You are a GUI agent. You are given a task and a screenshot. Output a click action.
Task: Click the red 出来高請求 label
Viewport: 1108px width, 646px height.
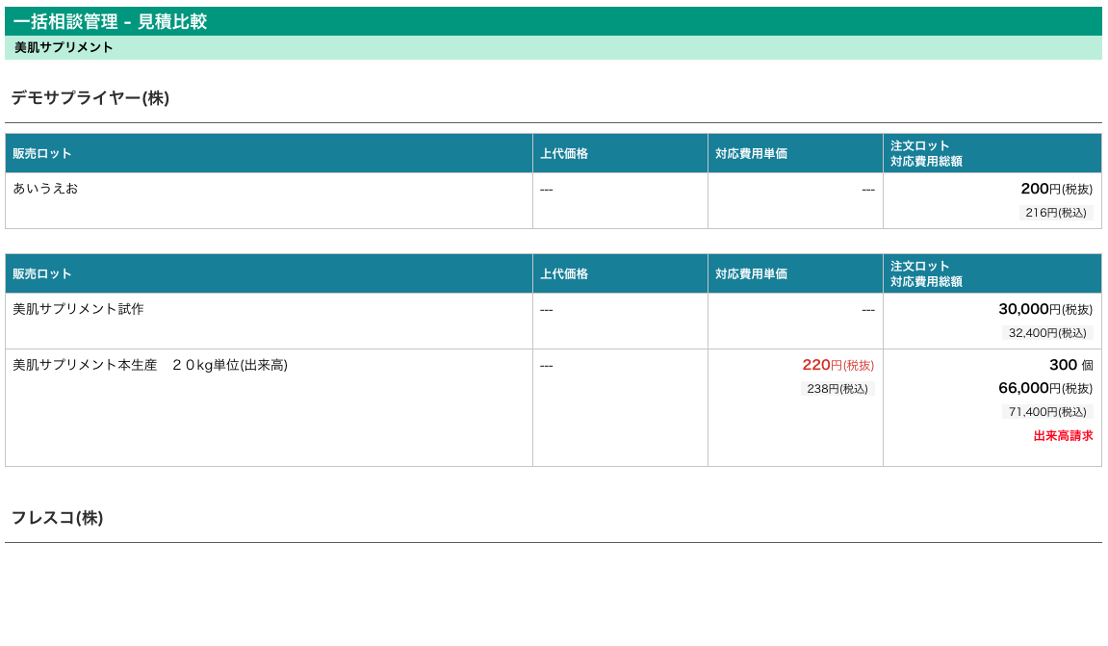(1063, 436)
